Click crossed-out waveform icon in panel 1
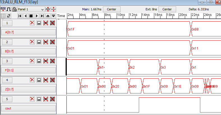This screenshot has height=115, width=221. [x=46, y=23]
